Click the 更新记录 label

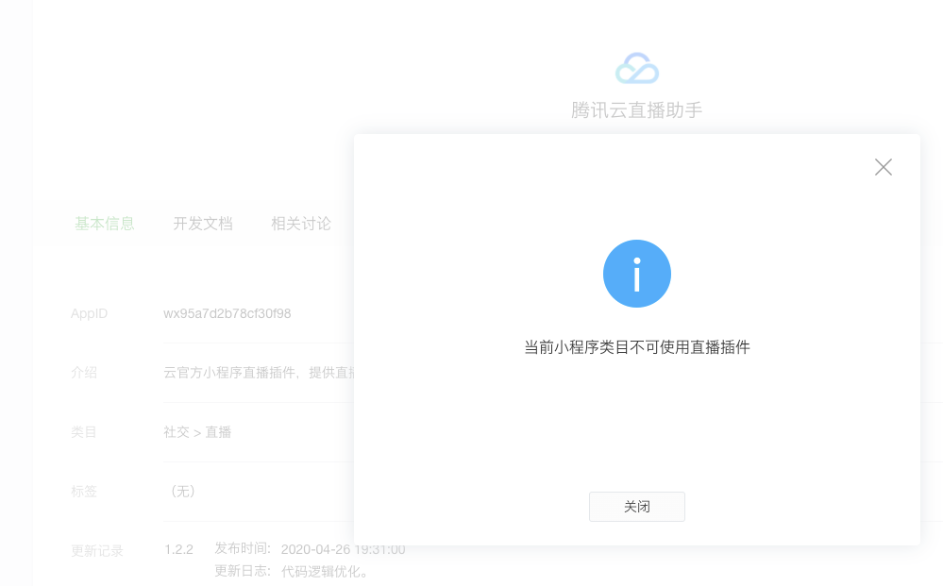[x=97, y=550]
